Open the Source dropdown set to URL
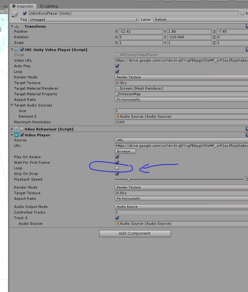Viewport: 248px width, 292px height. pos(181,140)
